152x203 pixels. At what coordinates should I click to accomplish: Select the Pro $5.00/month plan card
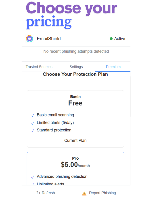tap(75, 168)
